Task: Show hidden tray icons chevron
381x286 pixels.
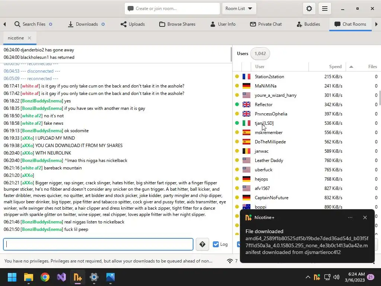Action: (x=308, y=277)
